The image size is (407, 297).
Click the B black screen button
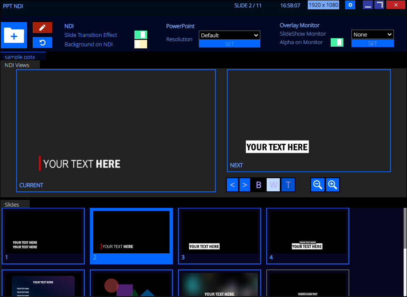click(x=259, y=185)
